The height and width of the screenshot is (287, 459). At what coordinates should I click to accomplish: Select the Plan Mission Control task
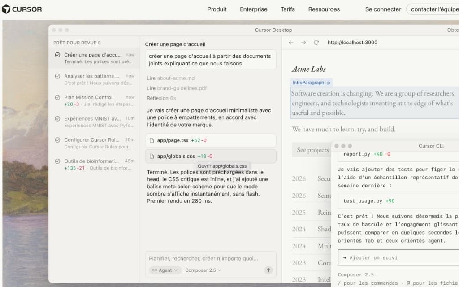click(95, 100)
